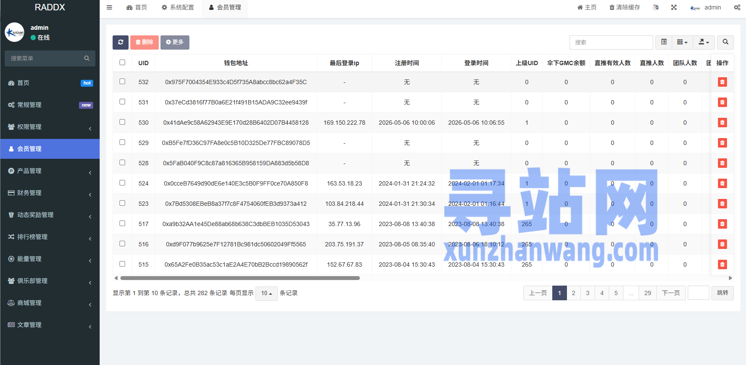Open the columns dropdown grid button
Image resolution: width=746 pixels, height=365 pixels.
(683, 42)
